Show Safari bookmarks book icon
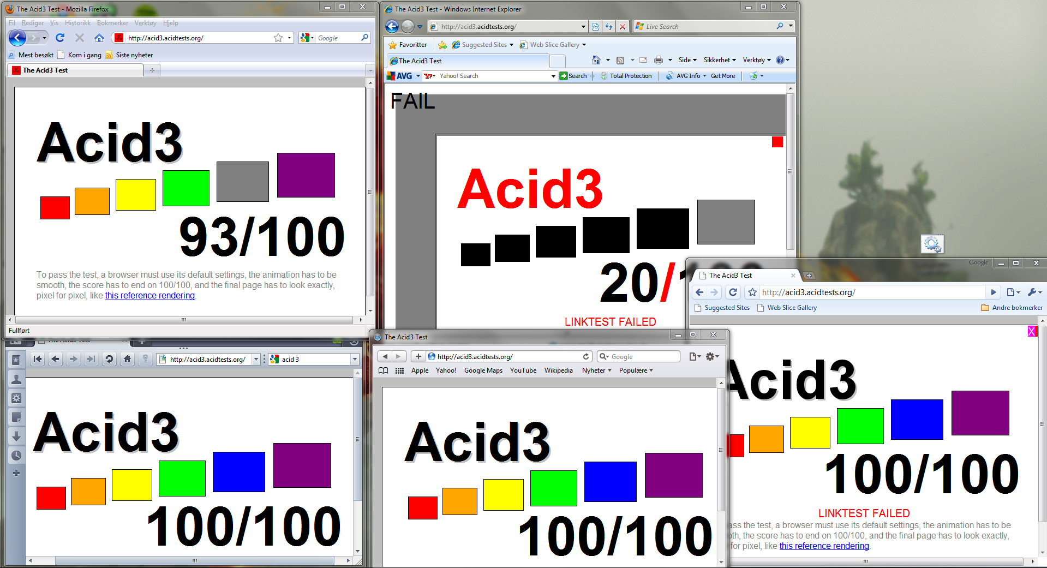The image size is (1047, 568). point(384,370)
